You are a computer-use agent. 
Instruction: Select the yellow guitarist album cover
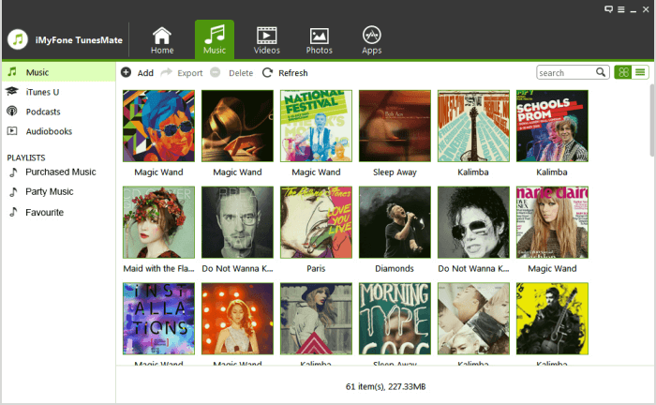(x=552, y=319)
